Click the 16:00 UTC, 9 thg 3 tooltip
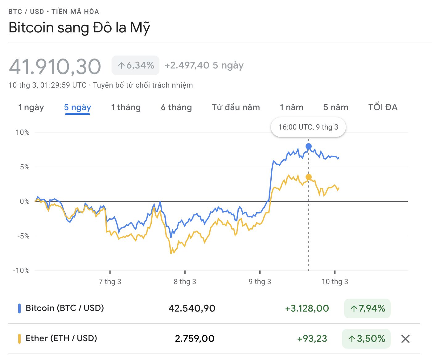The height and width of the screenshot is (360, 432). pyautogui.click(x=308, y=127)
